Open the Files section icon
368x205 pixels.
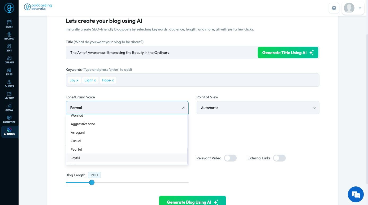pyautogui.click(x=9, y=70)
